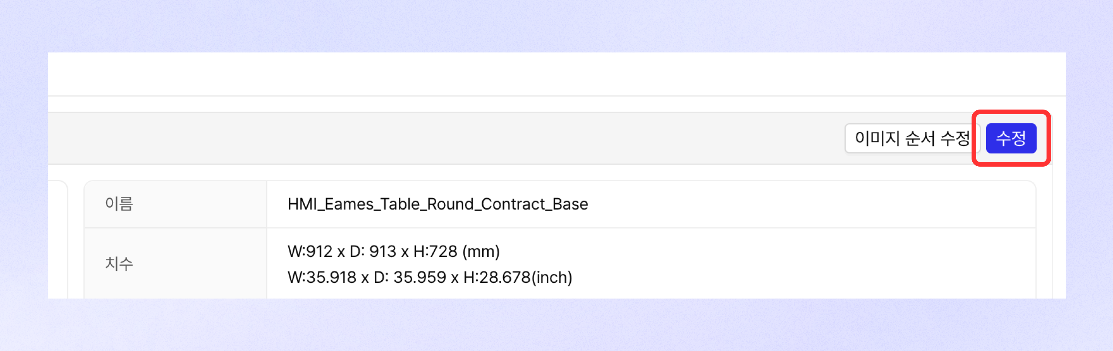This screenshot has height=351, width=1113.
Task: Click the blue 수정 button
Action: coord(1011,138)
